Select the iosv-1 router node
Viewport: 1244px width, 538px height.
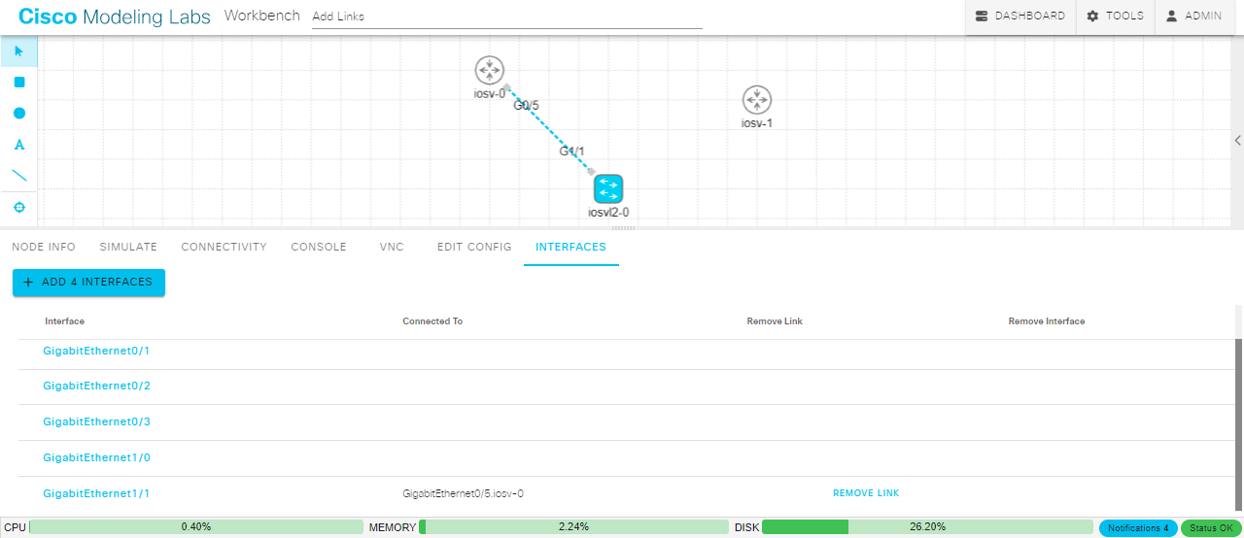[x=756, y=100]
